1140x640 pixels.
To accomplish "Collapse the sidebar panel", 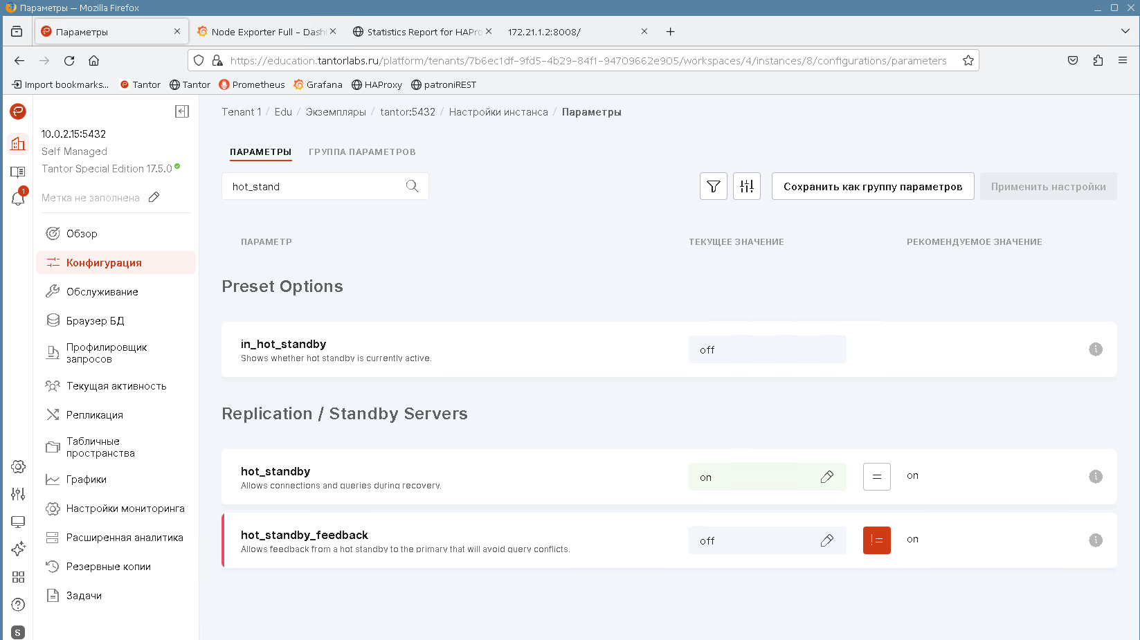I will pos(182,111).
